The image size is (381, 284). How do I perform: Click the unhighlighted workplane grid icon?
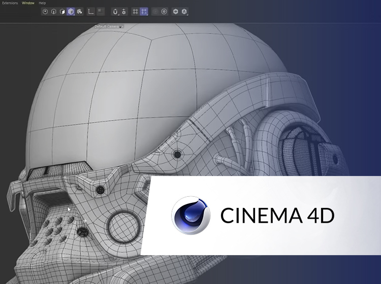click(135, 11)
